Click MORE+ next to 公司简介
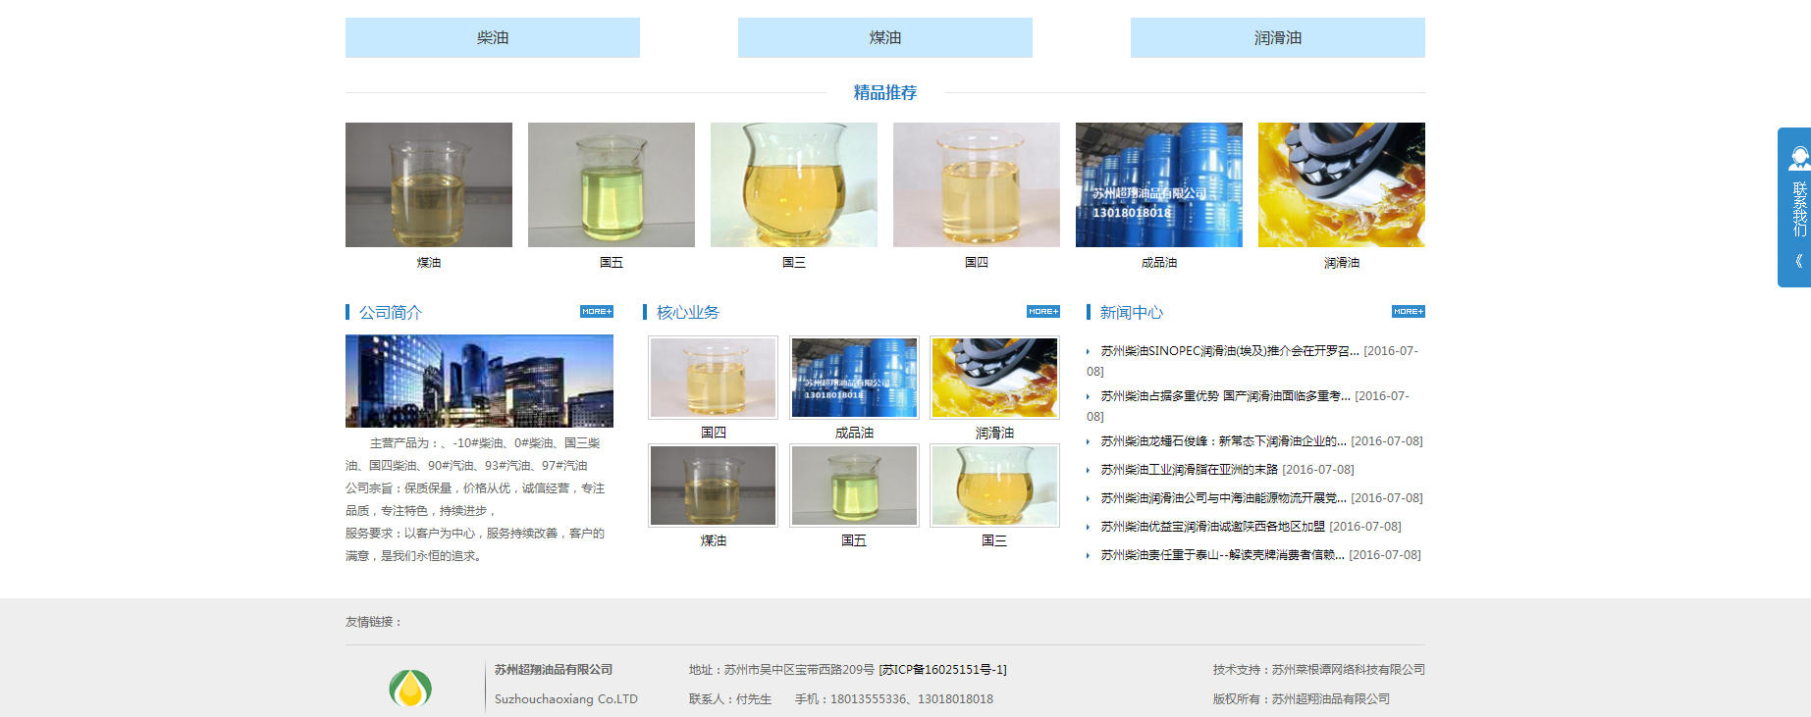The image size is (1811, 717). click(x=597, y=312)
